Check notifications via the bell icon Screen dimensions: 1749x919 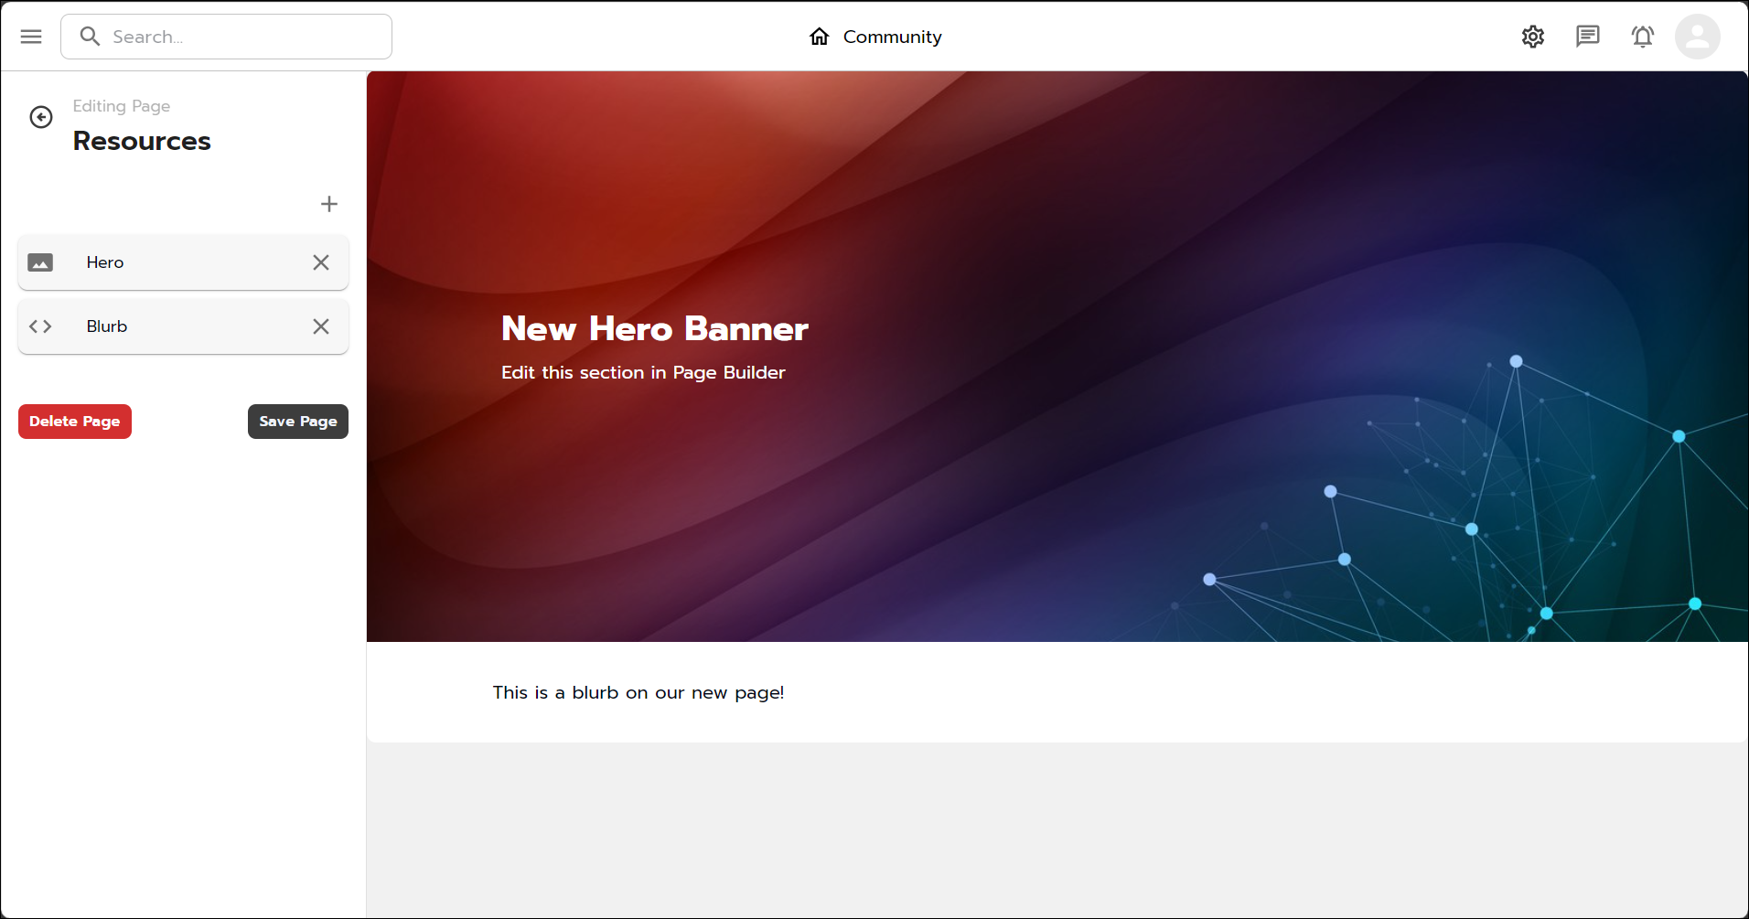point(1642,37)
